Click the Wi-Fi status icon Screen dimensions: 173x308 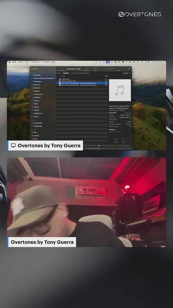coord(143,62)
